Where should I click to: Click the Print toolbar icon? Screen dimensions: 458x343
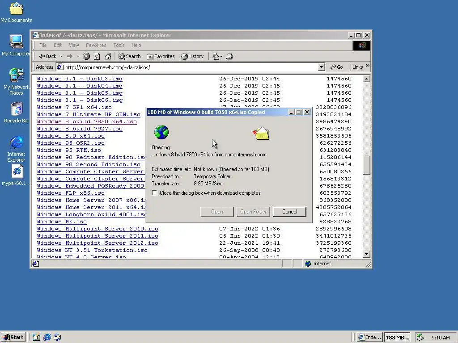229,56
